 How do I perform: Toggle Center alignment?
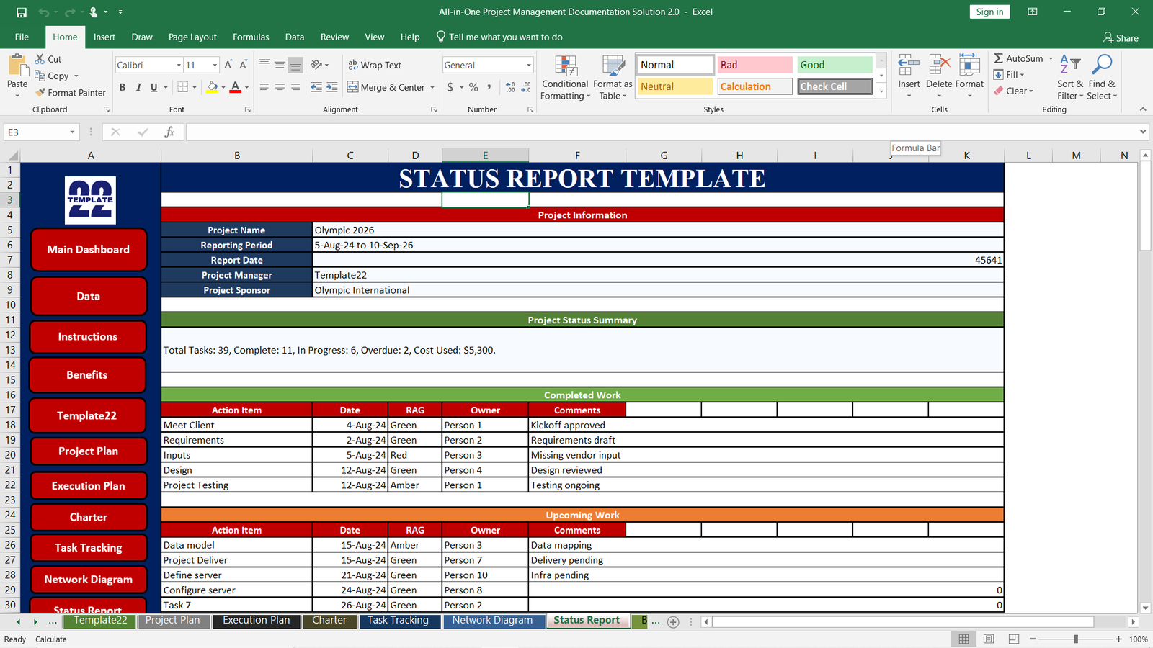pyautogui.click(x=280, y=87)
